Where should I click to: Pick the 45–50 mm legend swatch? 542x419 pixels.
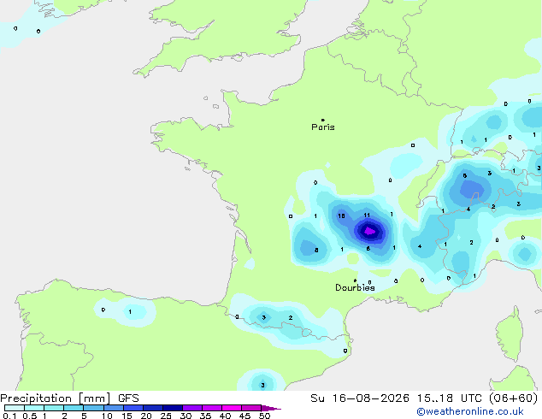tap(251, 408)
